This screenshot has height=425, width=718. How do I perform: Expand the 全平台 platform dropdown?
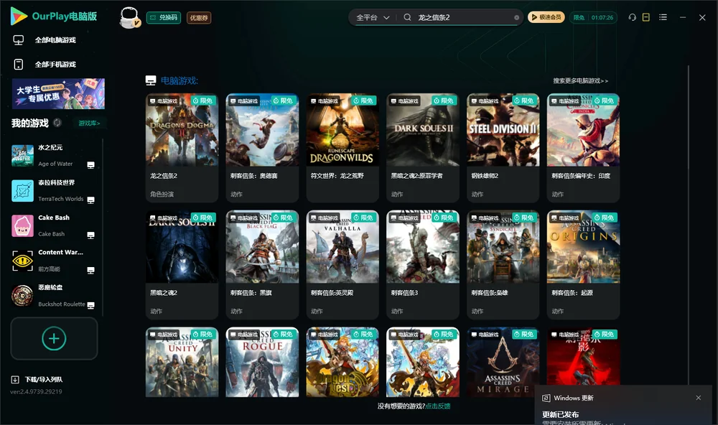click(x=373, y=17)
